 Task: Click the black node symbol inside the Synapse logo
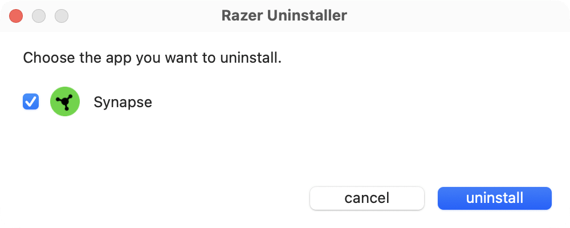(65, 103)
